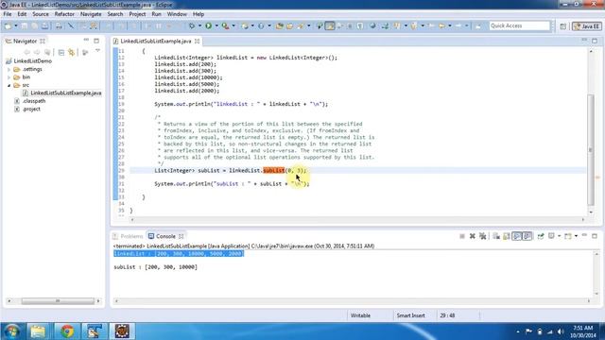
Task: Click the Eclipse taskbar icon
Action: (122, 331)
